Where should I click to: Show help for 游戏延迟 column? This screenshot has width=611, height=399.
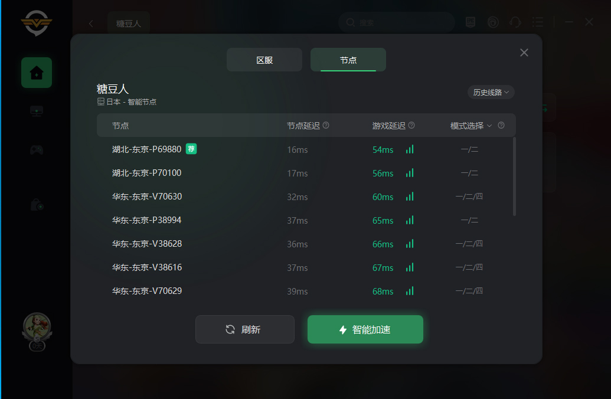coord(411,125)
